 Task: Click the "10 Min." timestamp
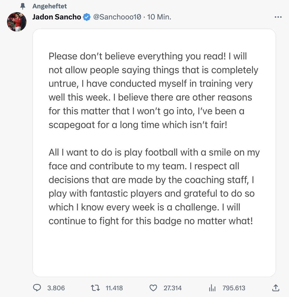coord(159,17)
